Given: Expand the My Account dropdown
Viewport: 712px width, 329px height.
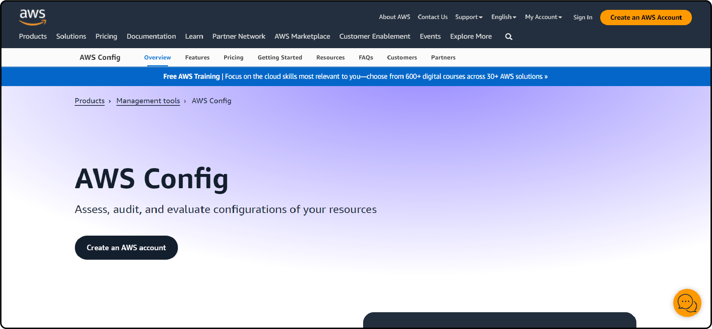Looking at the screenshot, I should tap(543, 17).
